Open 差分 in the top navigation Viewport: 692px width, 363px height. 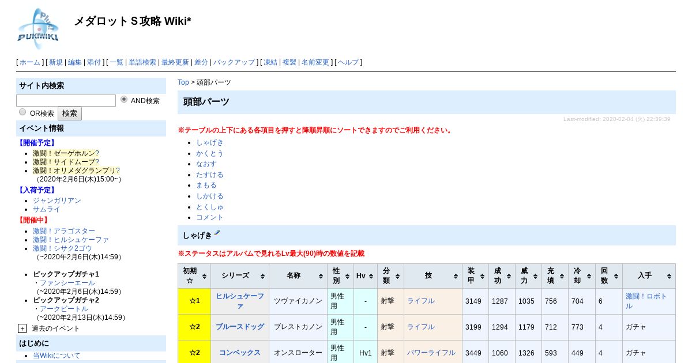click(x=201, y=62)
